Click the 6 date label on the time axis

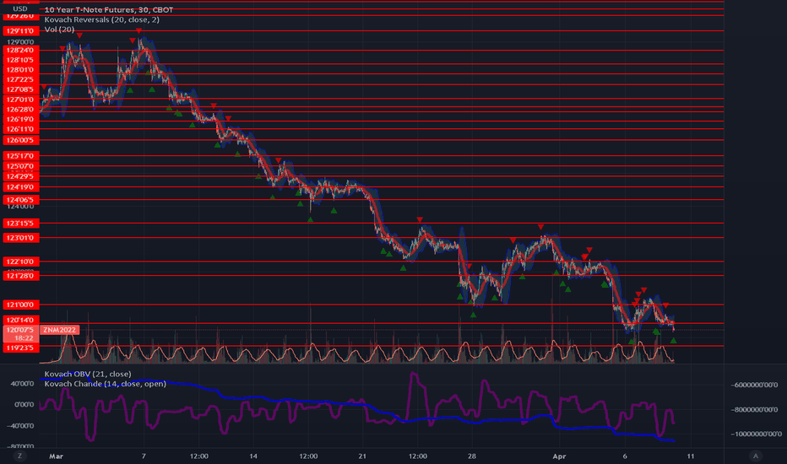click(x=625, y=456)
